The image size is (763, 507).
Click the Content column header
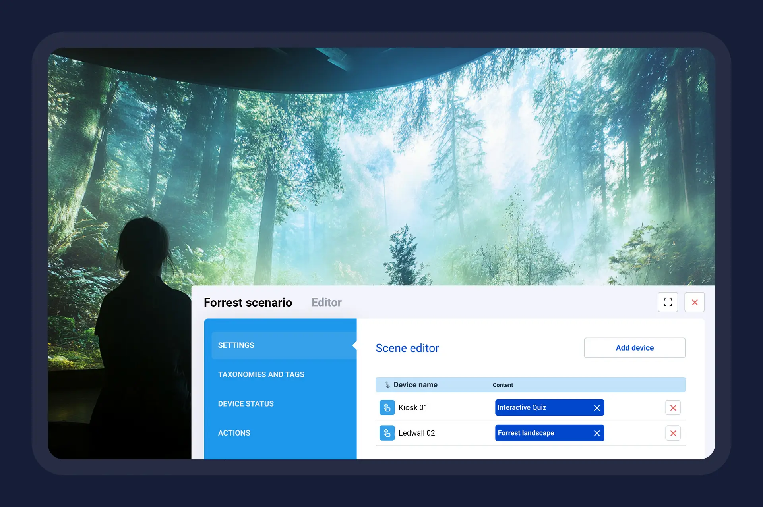[502, 384]
